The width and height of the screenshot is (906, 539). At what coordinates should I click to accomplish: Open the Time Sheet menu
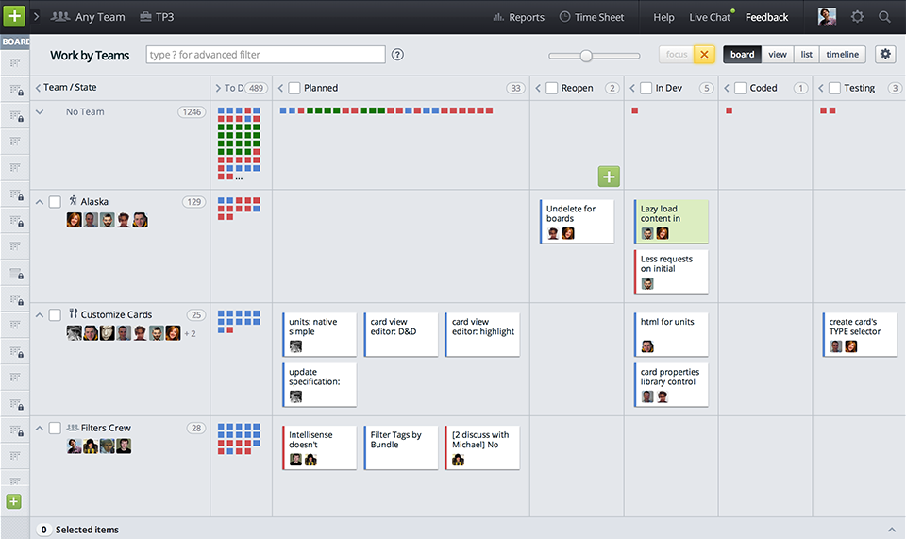tap(592, 17)
